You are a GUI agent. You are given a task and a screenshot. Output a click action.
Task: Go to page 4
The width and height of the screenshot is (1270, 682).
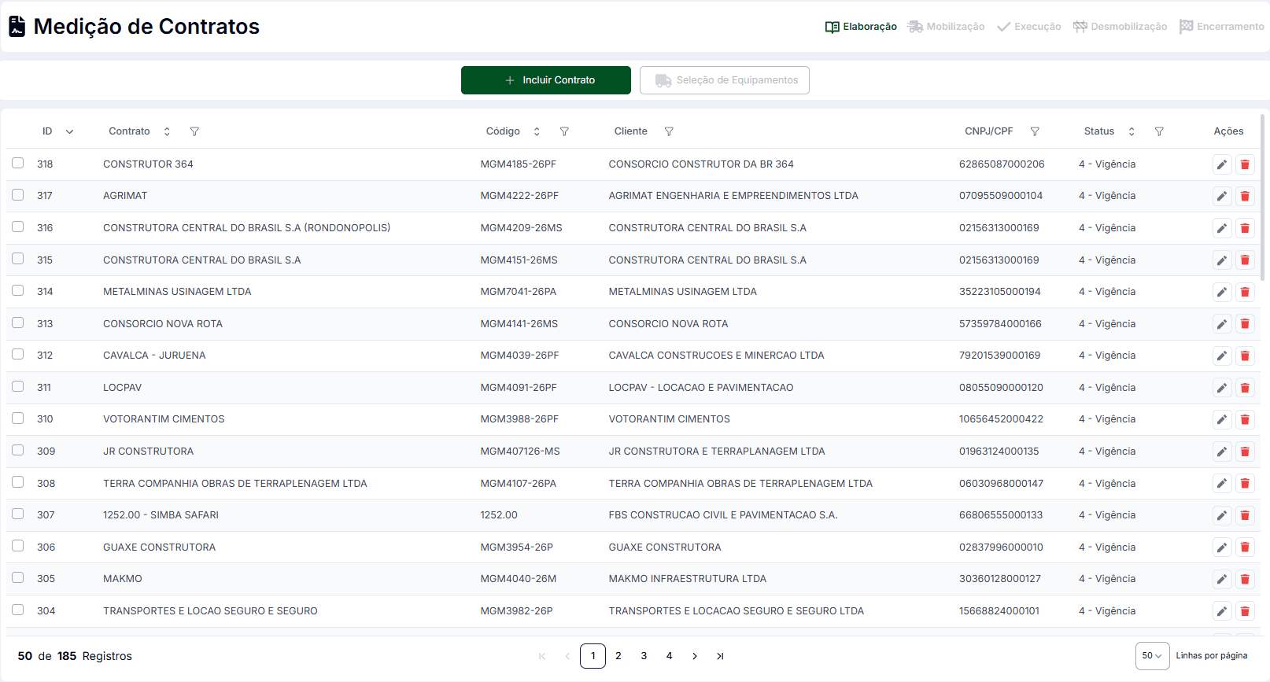click(669, 656)
